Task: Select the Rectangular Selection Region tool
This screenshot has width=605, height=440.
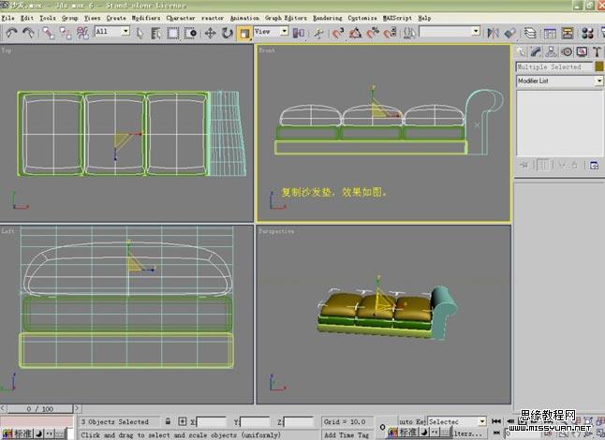Action: click(173, 34)
